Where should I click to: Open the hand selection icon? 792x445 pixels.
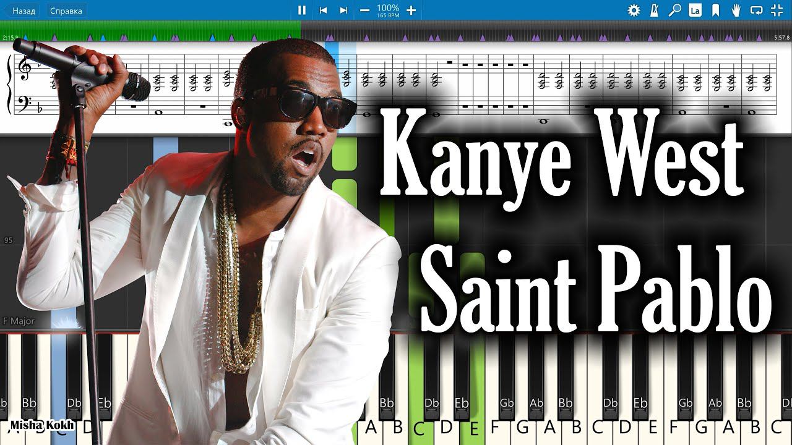coord(736,10)
